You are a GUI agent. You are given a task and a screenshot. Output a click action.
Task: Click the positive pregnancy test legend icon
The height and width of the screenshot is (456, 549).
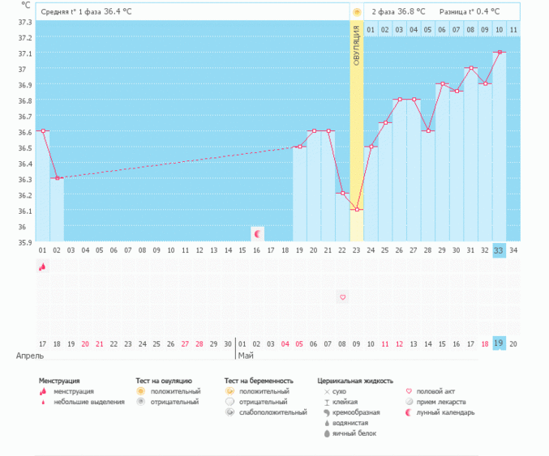pyautogui.click(x=229, y=391)
